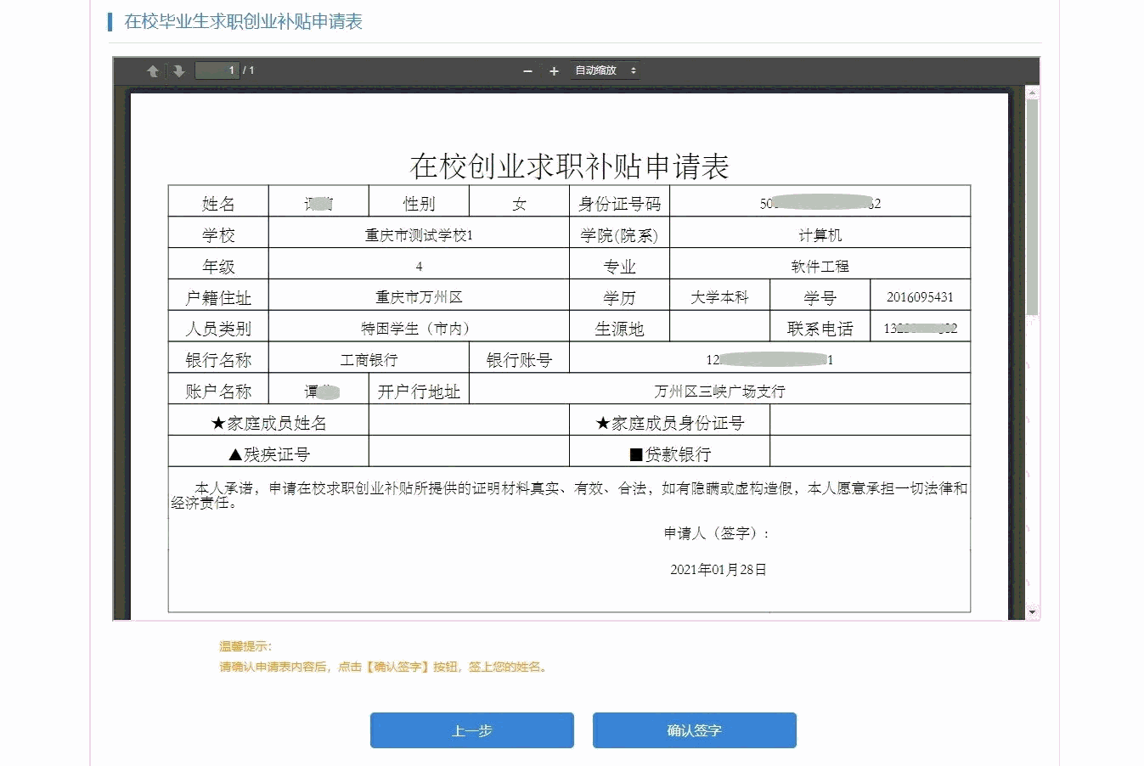Click the empty ★家庭成员姓名 cell

469,420
